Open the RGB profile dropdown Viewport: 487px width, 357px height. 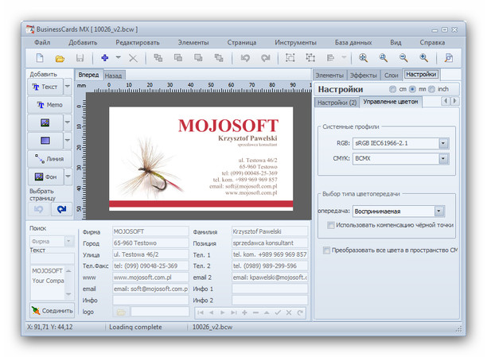point(445,144)
